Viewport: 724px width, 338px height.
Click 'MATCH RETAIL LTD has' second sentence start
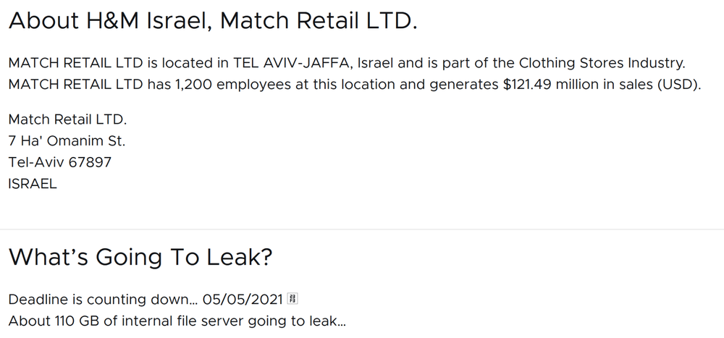coord(90,85)
